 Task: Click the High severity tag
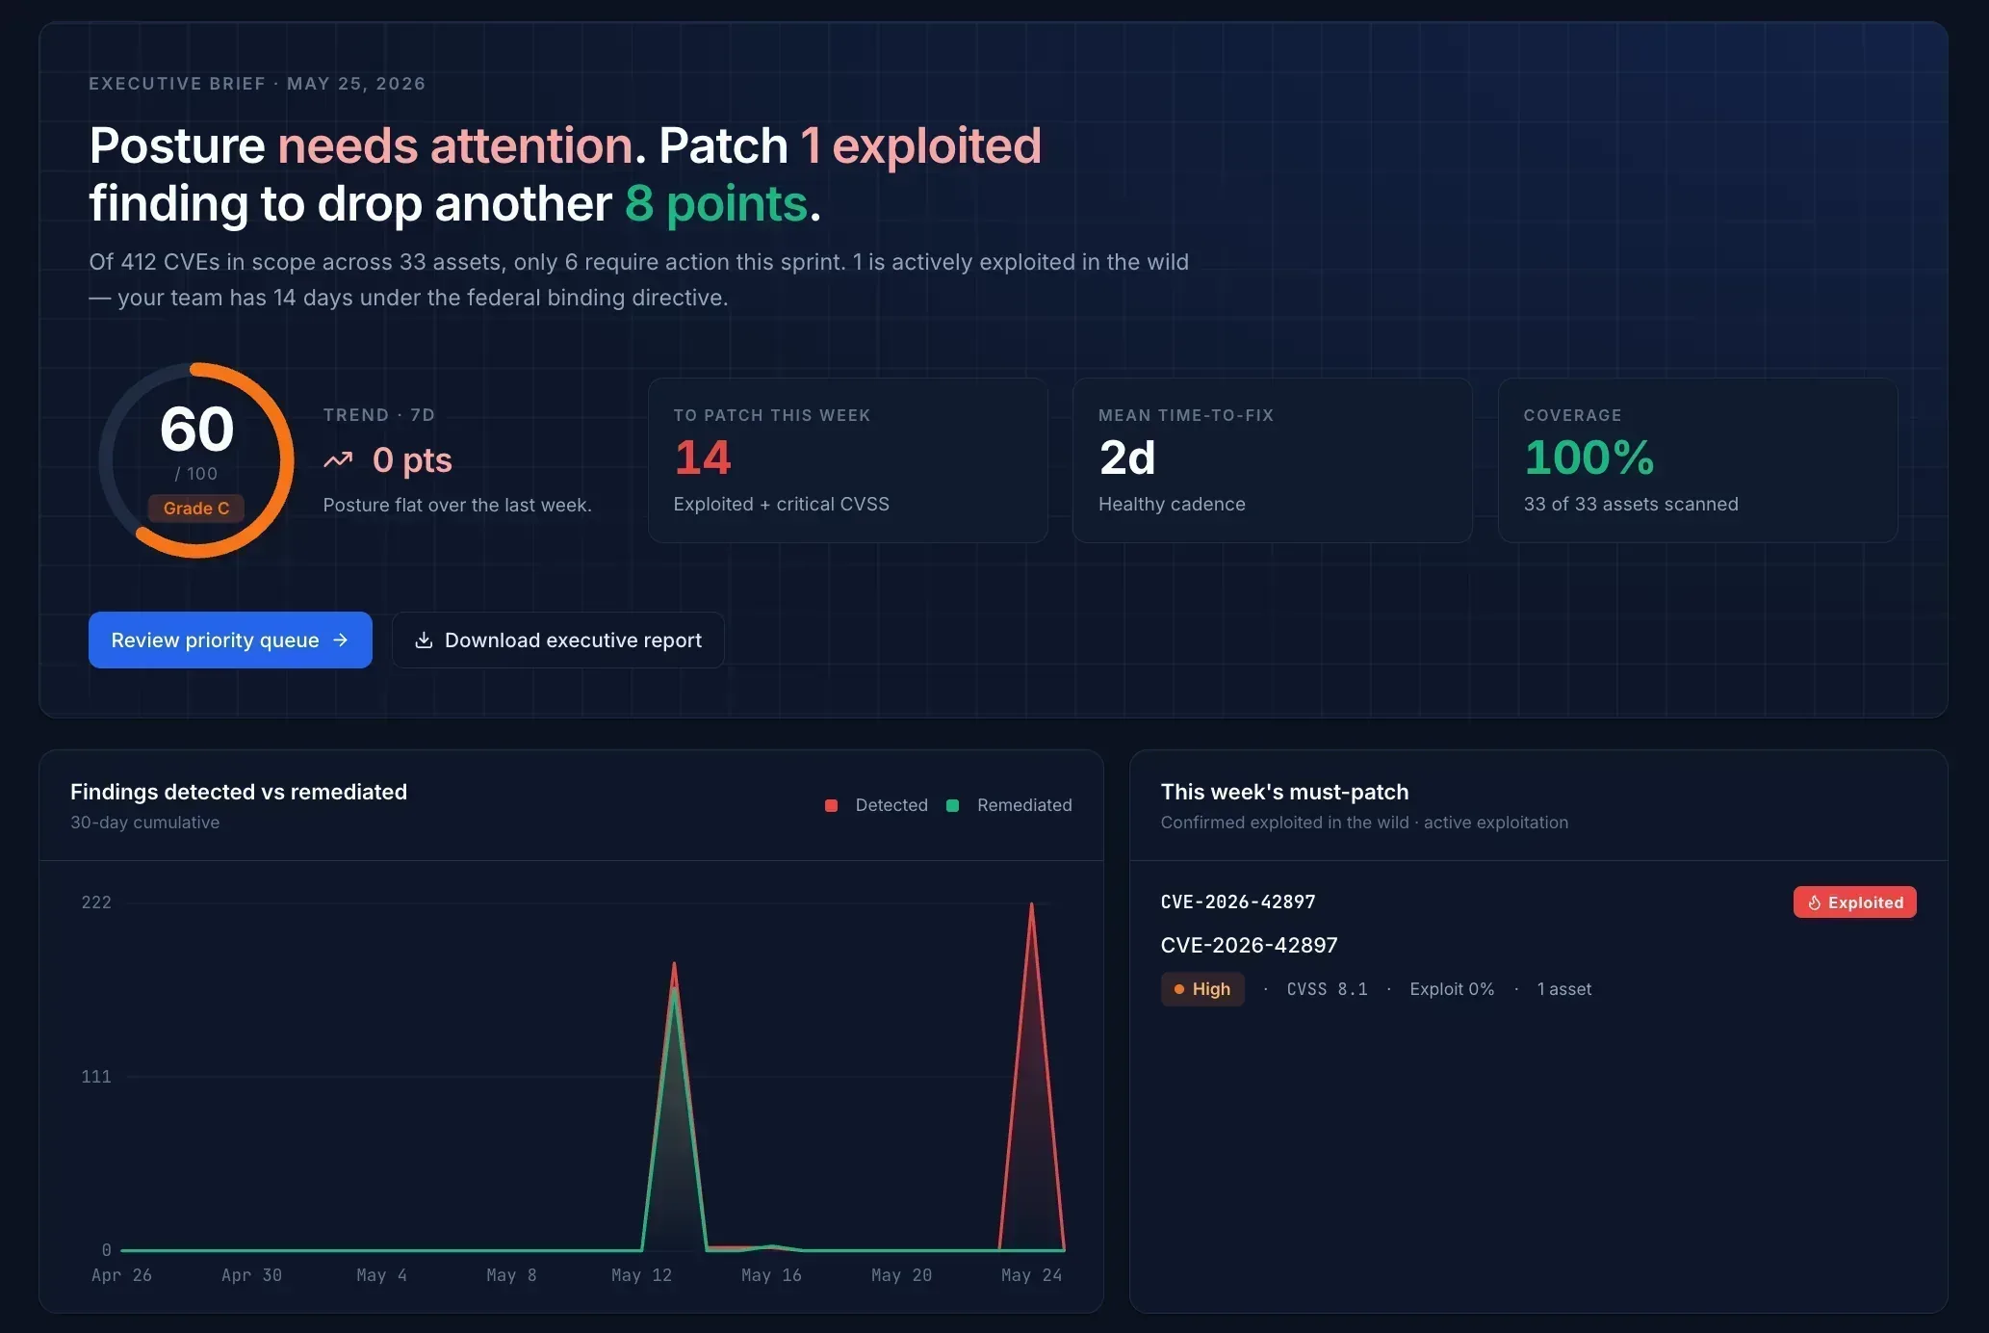pyautogui.click(x=1202, y=989)
